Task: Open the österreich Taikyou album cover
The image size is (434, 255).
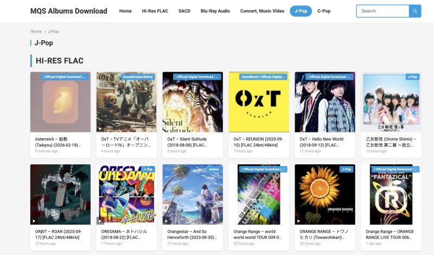Action: pyautogui.click(x=60, y=102)
